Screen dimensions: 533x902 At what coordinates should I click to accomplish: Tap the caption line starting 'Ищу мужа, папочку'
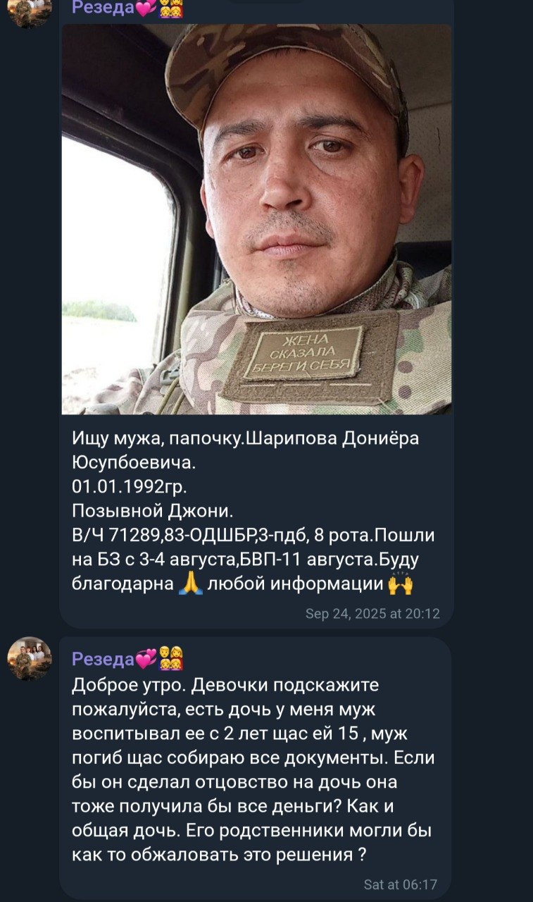click(x=246, y=438)
